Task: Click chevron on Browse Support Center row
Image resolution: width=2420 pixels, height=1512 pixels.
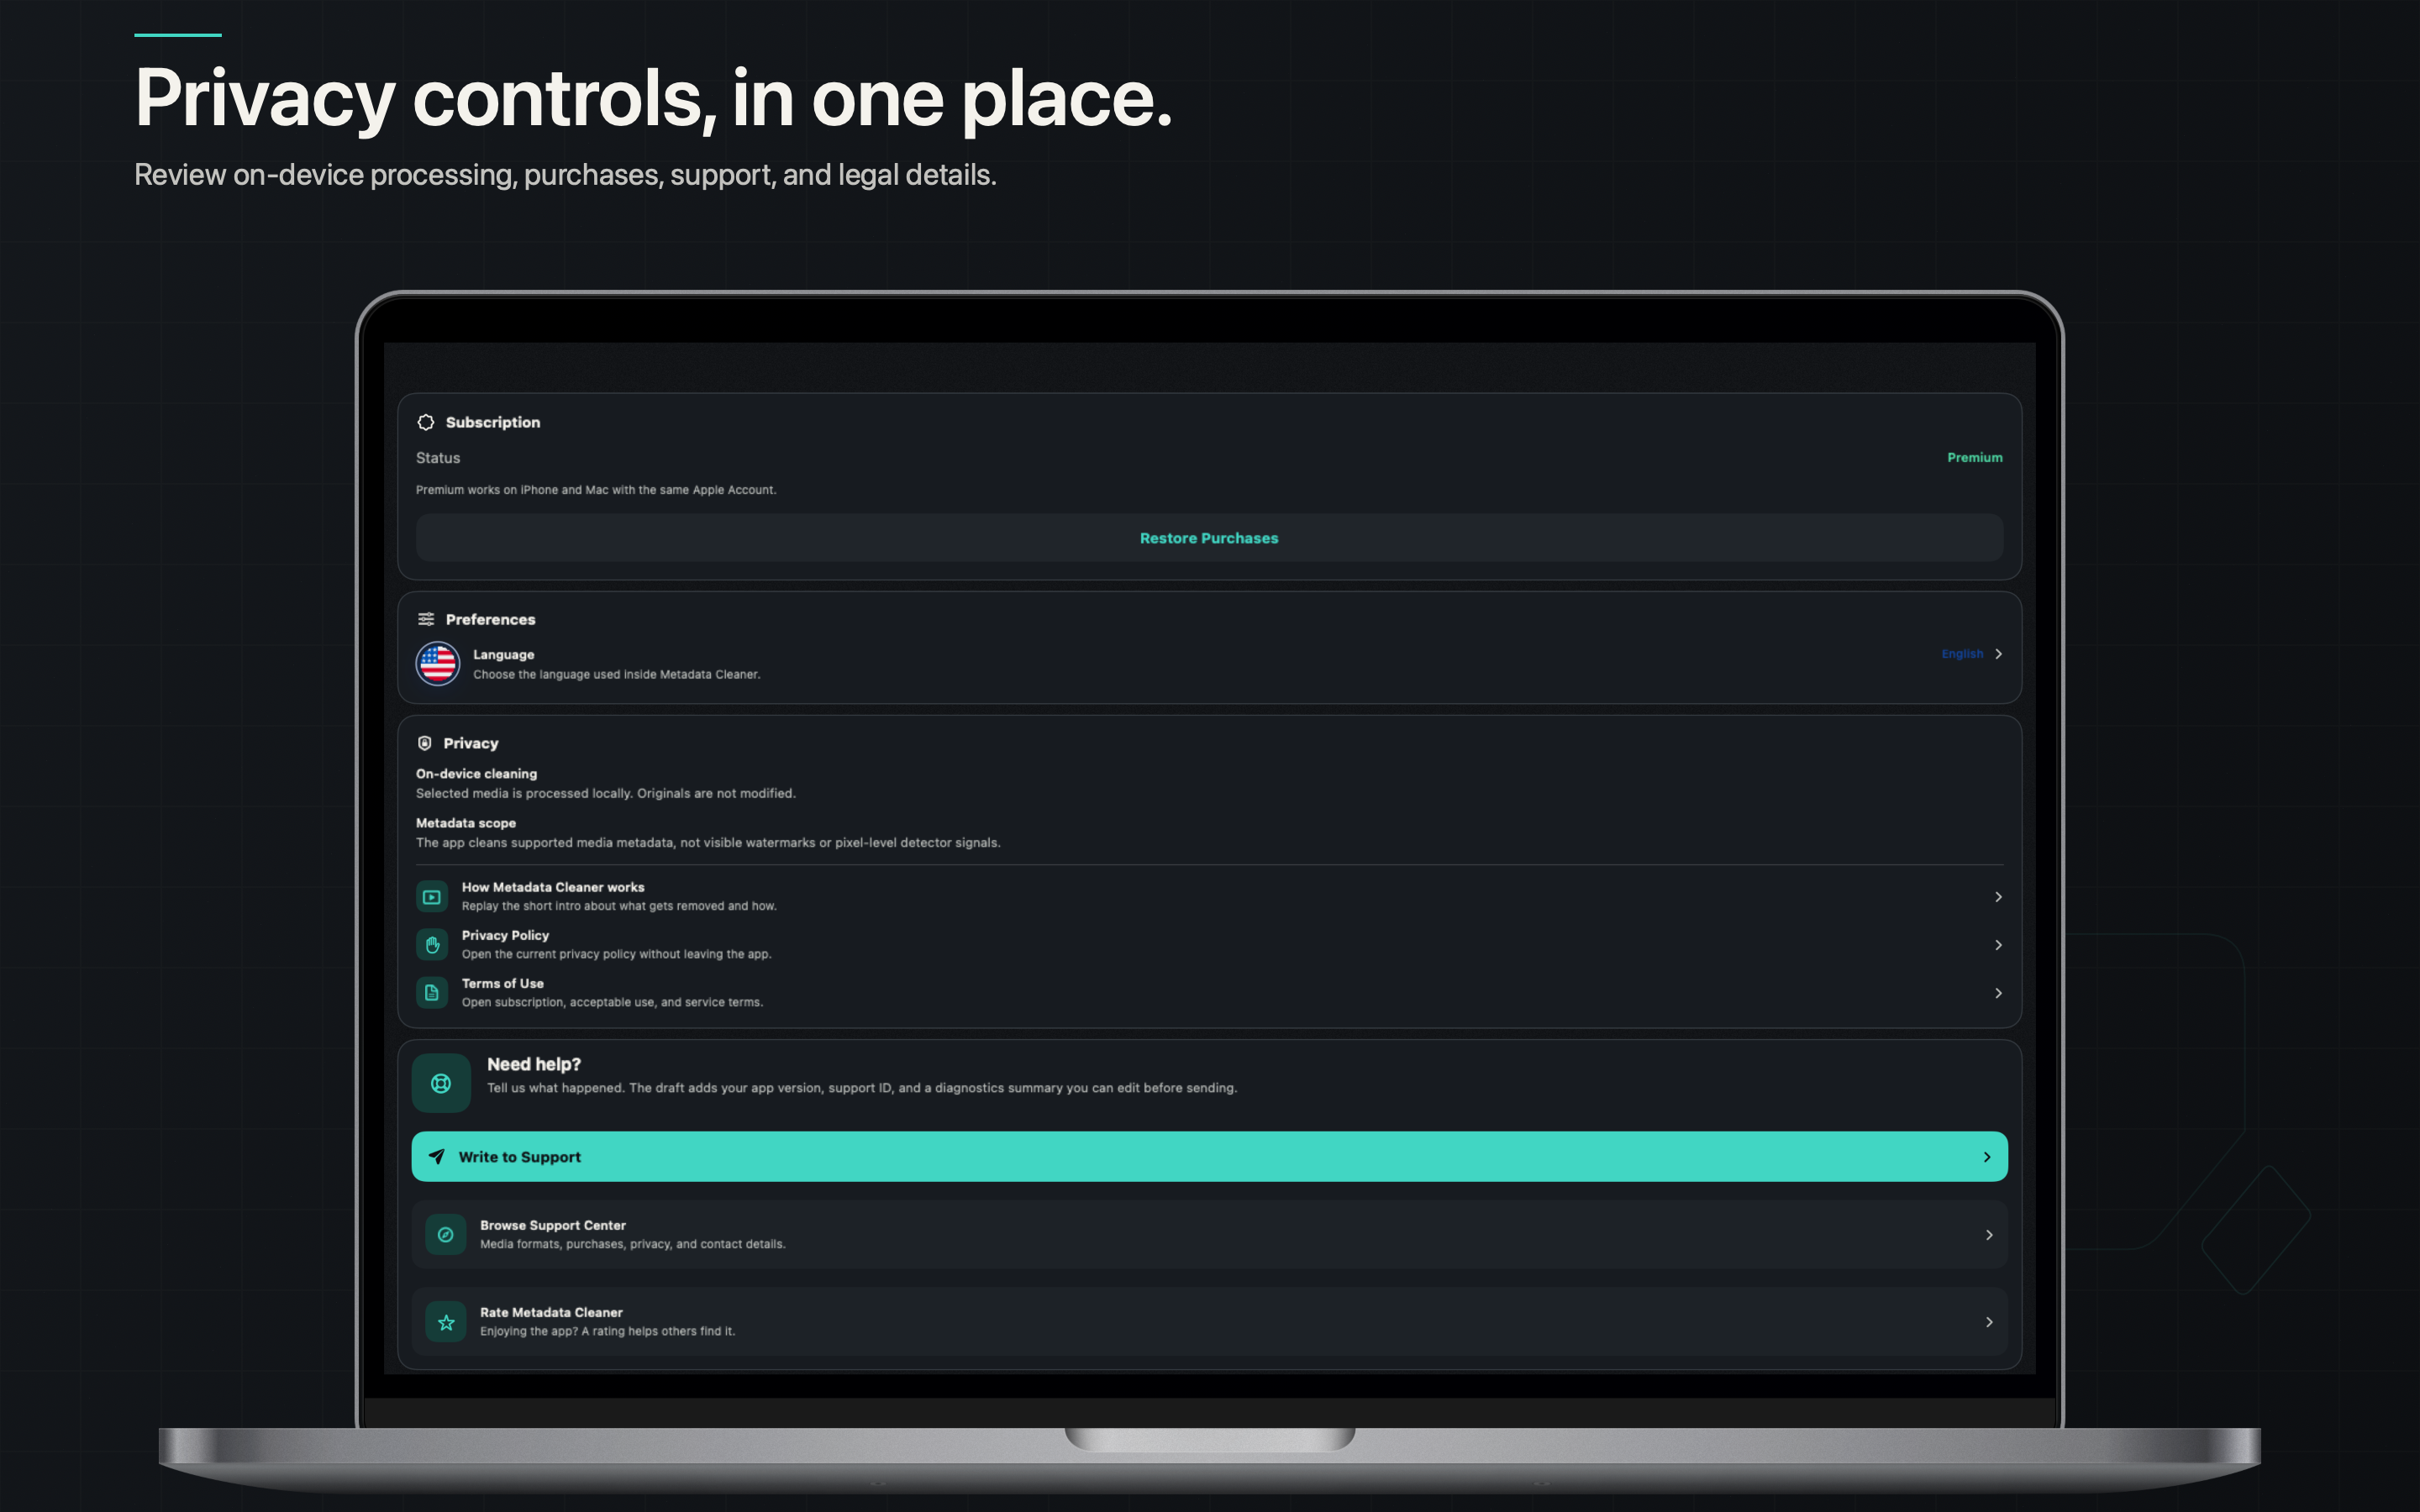Action: (x=1989, y=1235)
